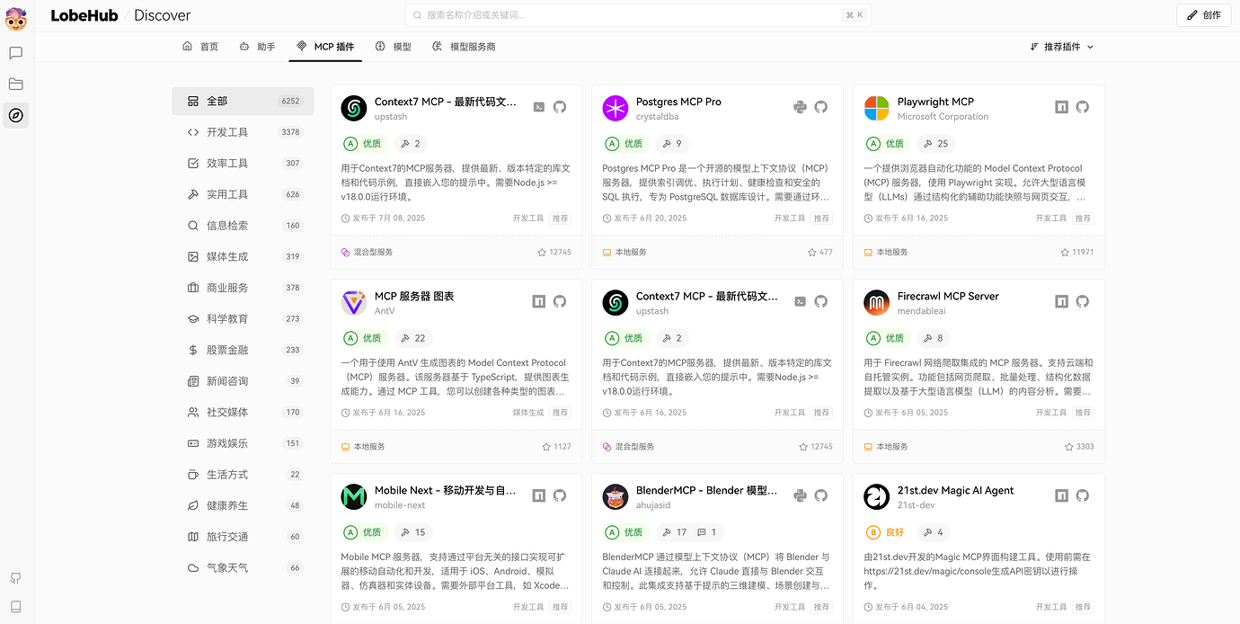This screenshot has height=624, width=1240.
Task: Filter by 股票金融 category
Action: [x=243, y=350]
